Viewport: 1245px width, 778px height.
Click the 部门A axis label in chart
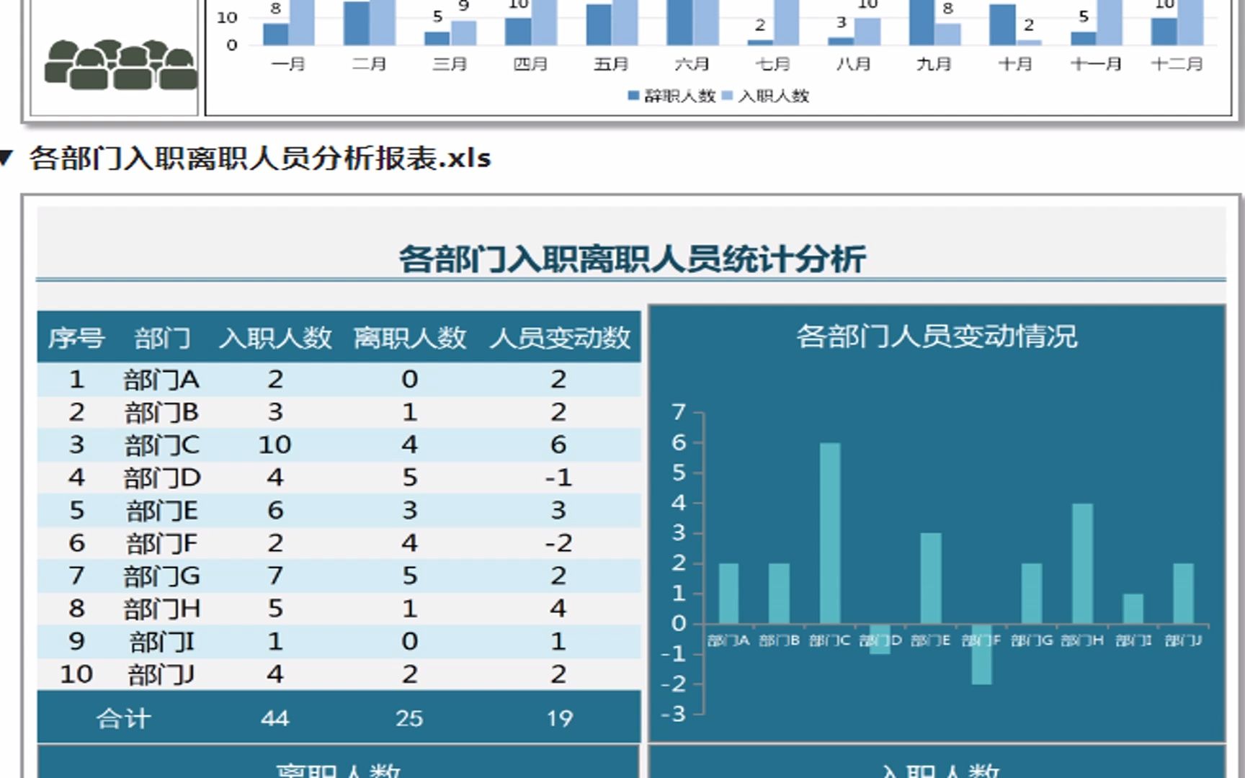728,640
